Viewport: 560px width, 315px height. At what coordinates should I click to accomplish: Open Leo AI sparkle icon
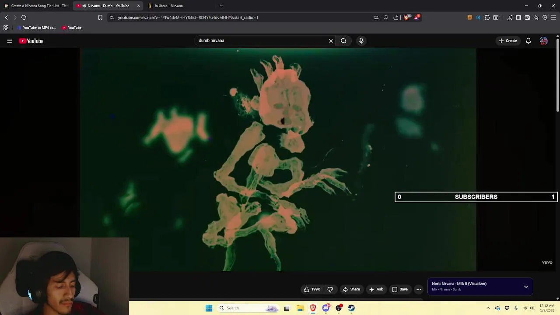point(536,17)
